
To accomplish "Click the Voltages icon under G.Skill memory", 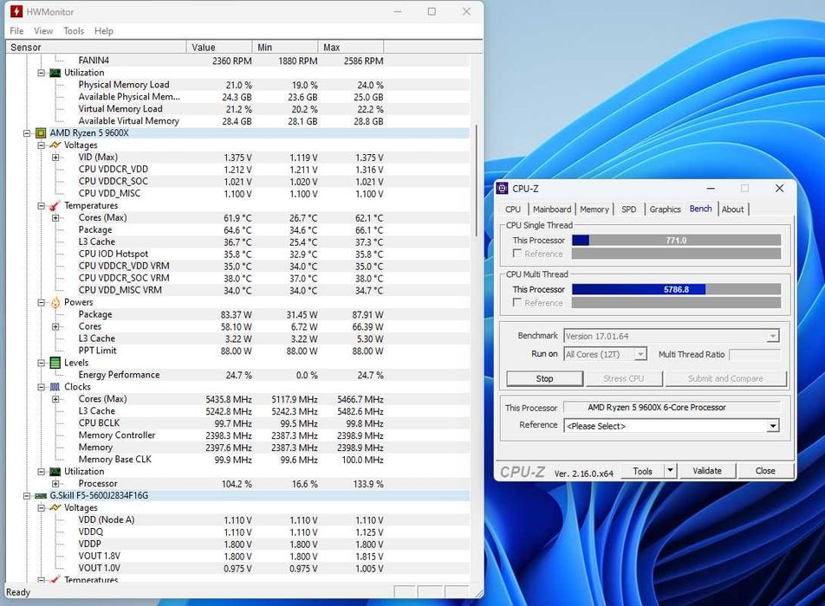I will click(x=55, y=507).
